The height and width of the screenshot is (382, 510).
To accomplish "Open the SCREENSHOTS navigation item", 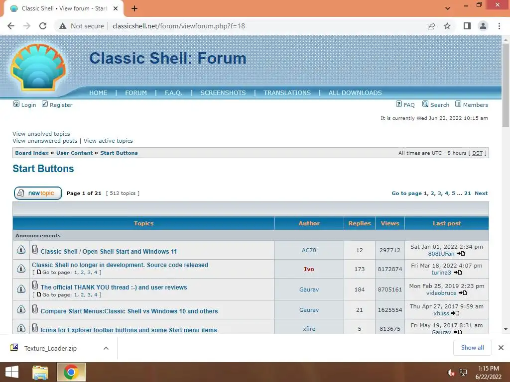I will tap(223, 93).
